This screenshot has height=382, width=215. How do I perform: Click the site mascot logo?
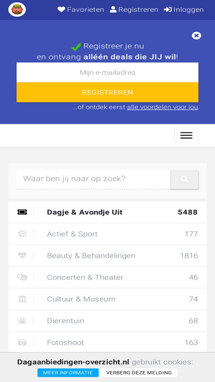[x=17, y=10]
